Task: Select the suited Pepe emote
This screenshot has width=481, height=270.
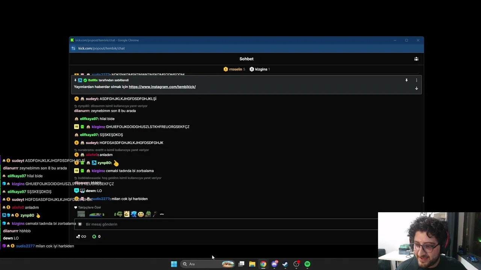Action: [x=148, y=214]
